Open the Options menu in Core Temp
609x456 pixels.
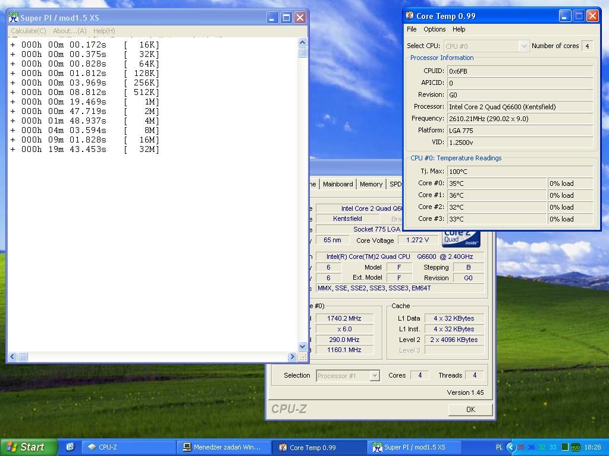pyautogui.click(x=434, y=29)
